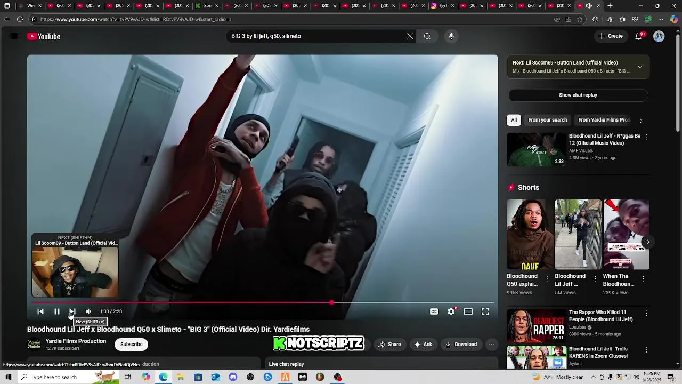Skip to next video Button Land
682x384 pixels.
point(72,311)
